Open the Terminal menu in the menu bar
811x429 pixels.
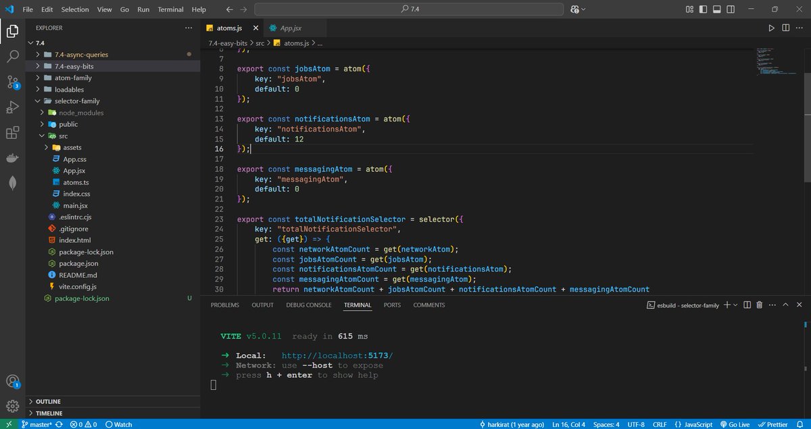pos(170,9)
